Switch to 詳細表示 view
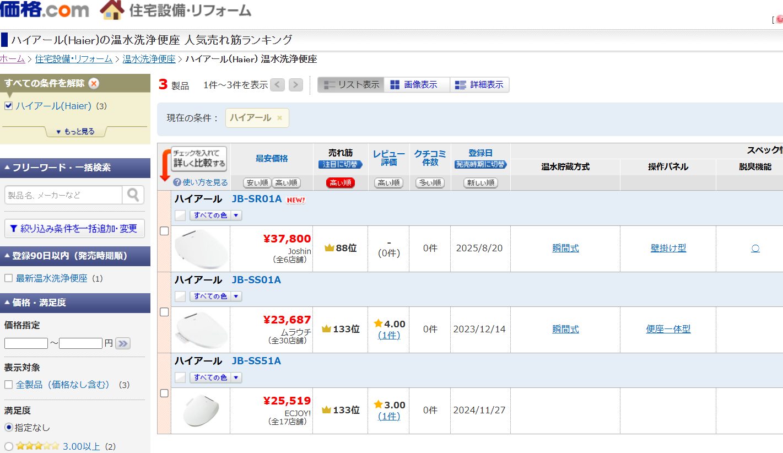783x453 pixels. 479,85
